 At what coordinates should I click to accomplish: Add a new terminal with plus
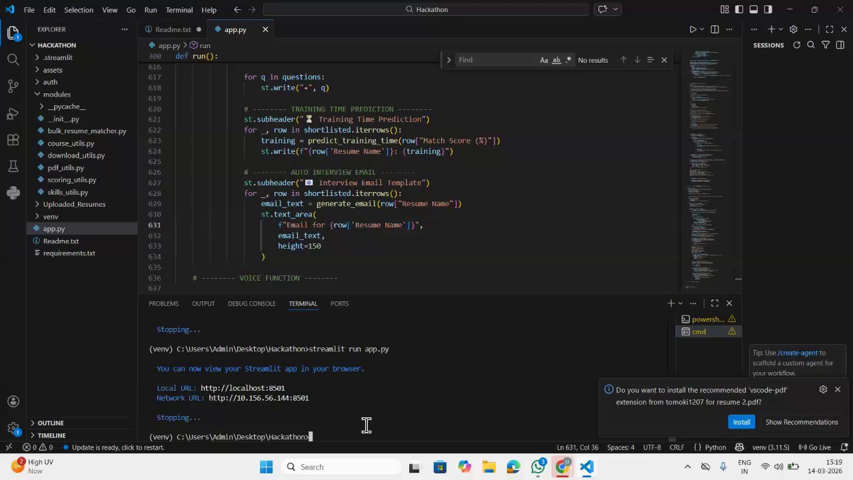tap(670, 303)
